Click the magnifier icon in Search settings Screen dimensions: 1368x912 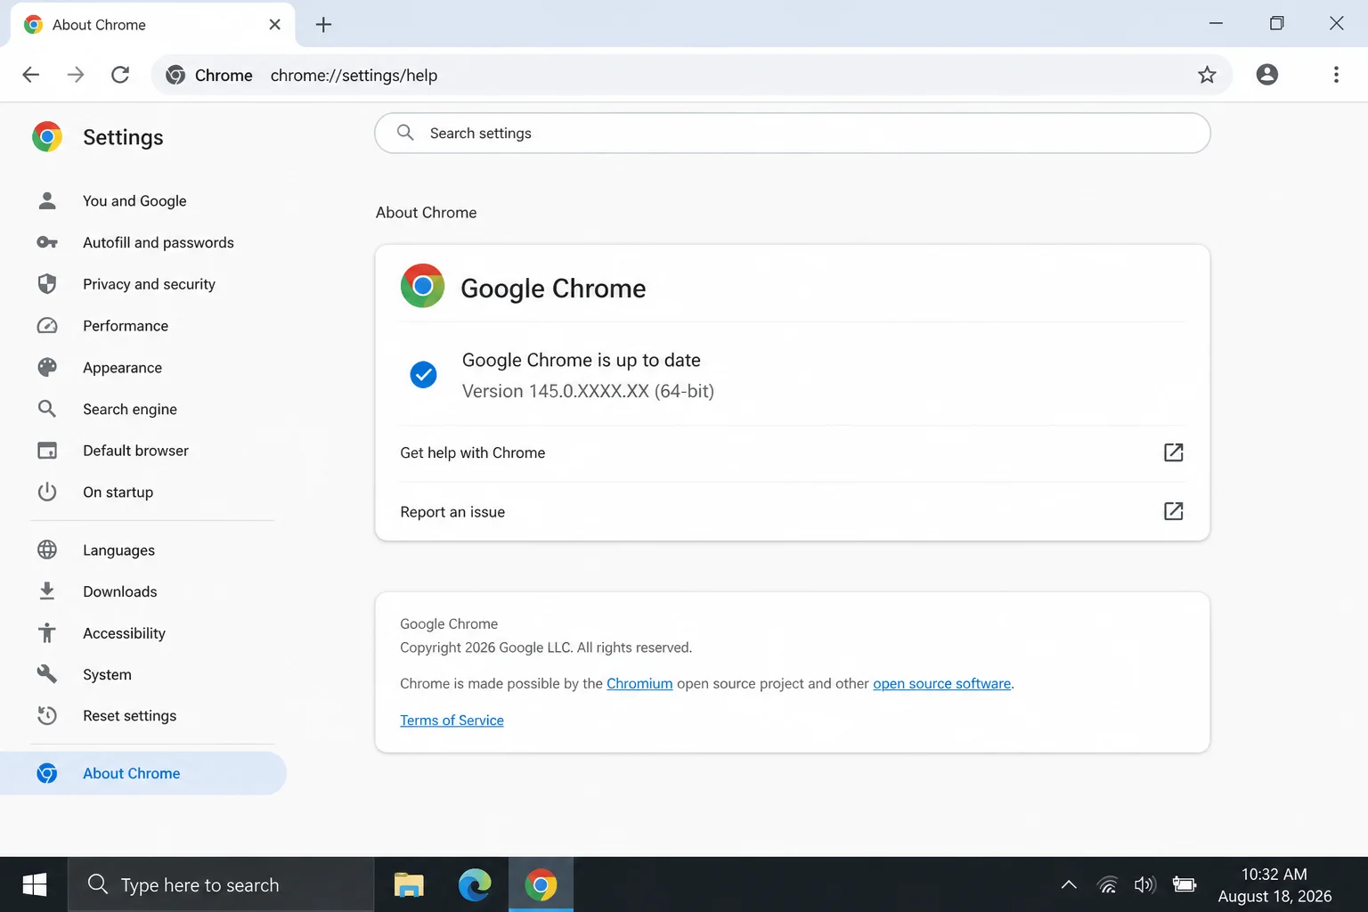(x=405, y=133)
